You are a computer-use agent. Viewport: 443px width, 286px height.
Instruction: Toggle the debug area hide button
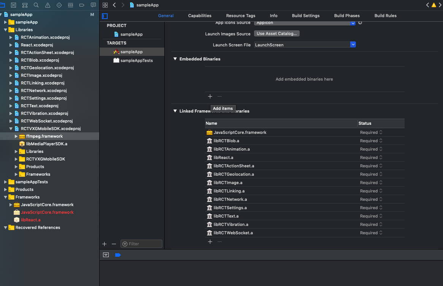coord(106,255)
